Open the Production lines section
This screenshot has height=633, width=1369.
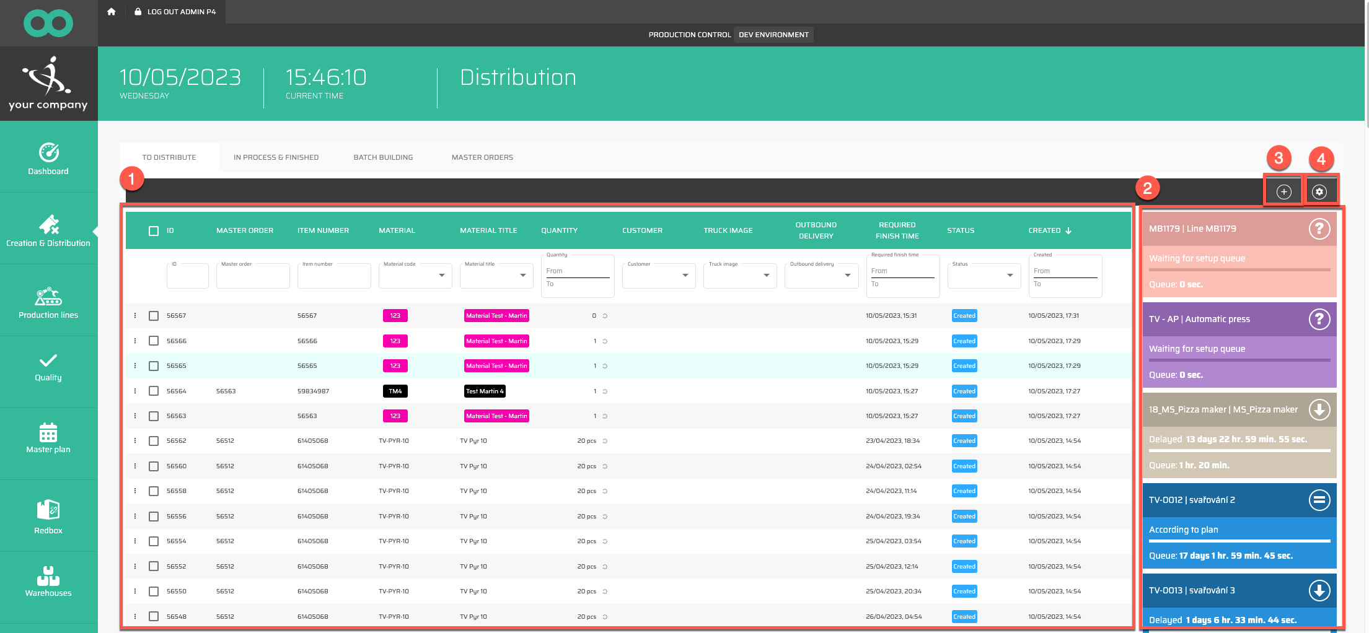click(x=48, y=303)
